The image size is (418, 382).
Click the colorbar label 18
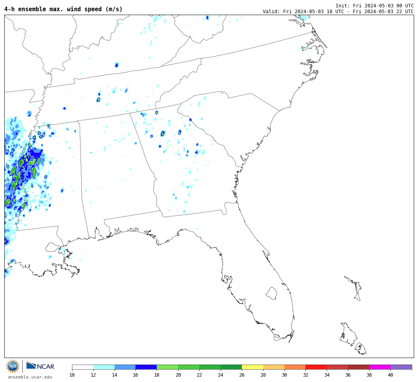click(x=157, y=375)
